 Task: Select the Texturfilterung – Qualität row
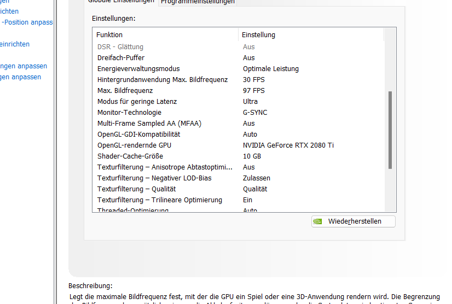pyautogui.click(x=239, y=189)
